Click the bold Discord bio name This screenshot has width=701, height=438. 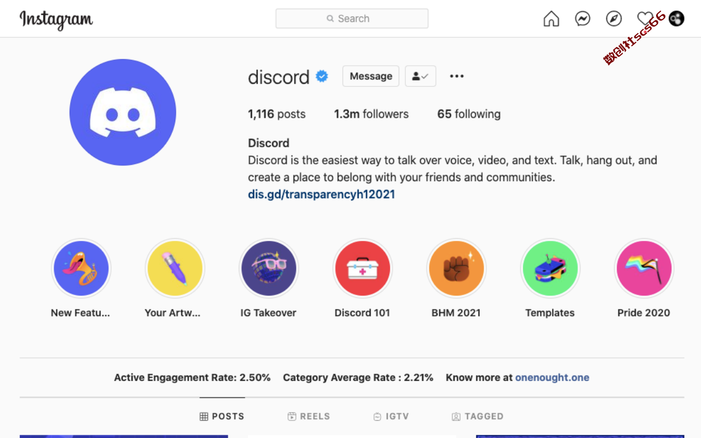(x=268, y=143)
